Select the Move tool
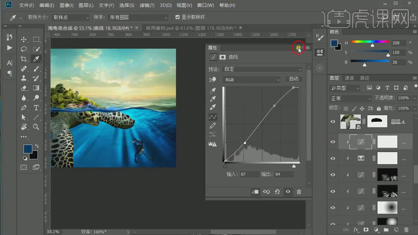418x235 pixels. point(24,40)
